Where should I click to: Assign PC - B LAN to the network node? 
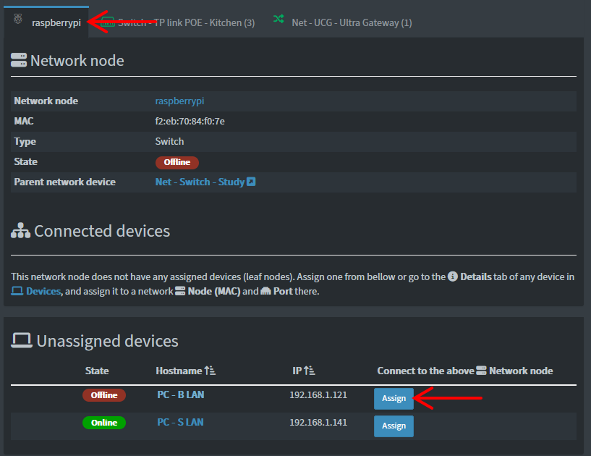tap(394, 398)
